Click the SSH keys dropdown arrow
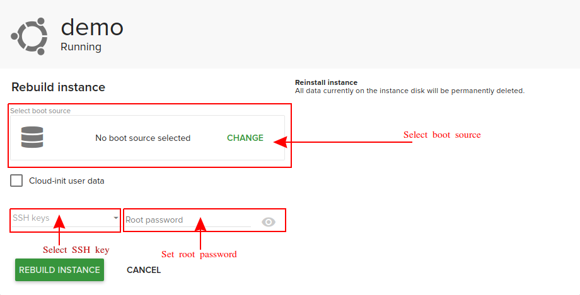The height and width of the screenshot is (295, 580). [116, 218]
